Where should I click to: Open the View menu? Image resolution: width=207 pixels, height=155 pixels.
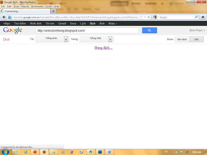(16, 6)
